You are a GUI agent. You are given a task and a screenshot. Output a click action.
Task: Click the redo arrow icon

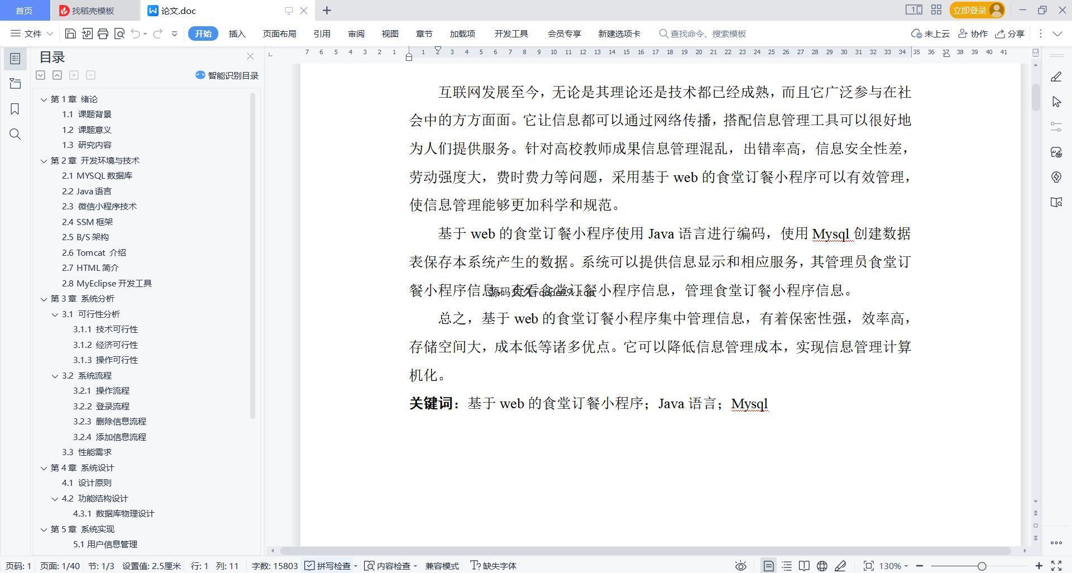tap(157, 34)
